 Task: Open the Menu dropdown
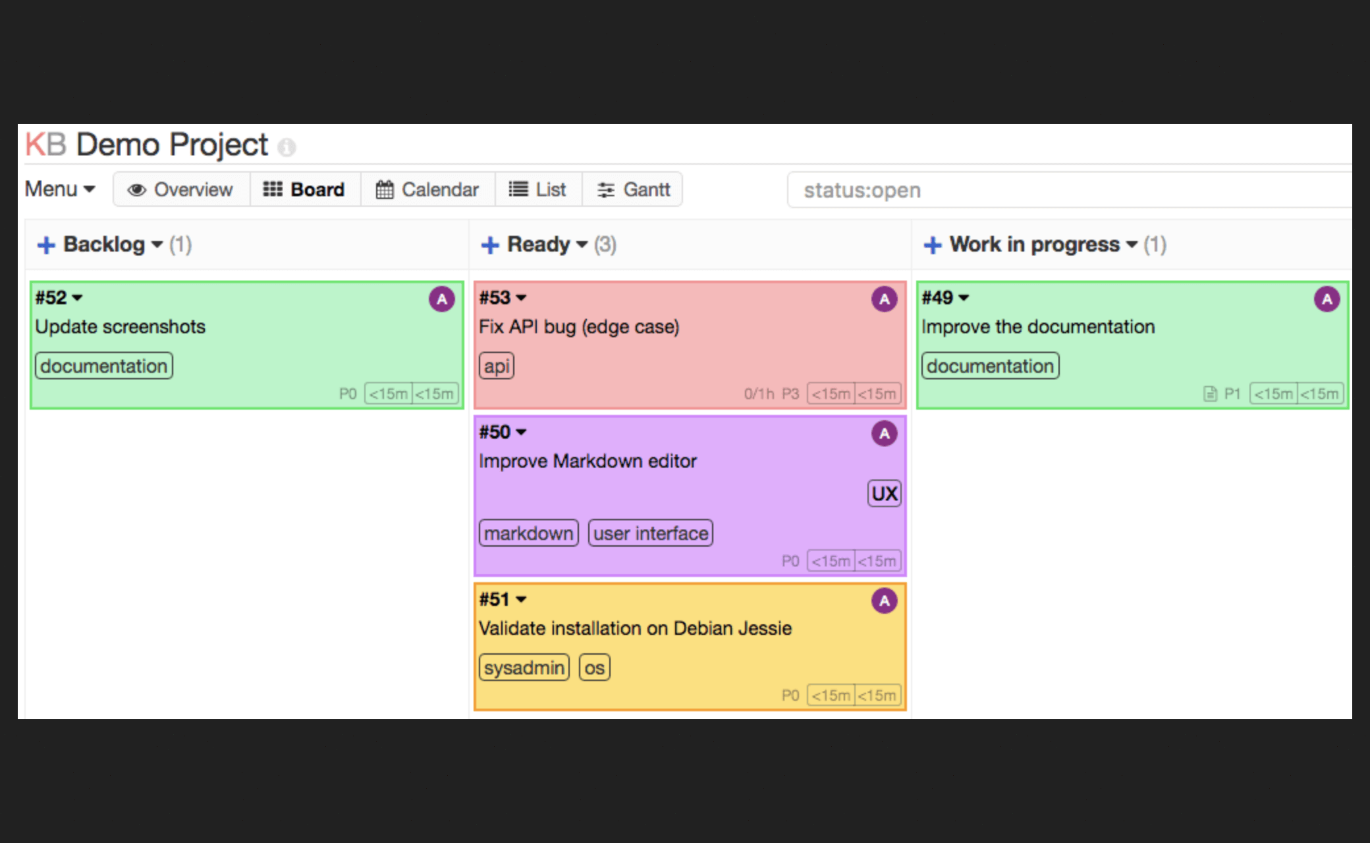[x=60, y=190]
